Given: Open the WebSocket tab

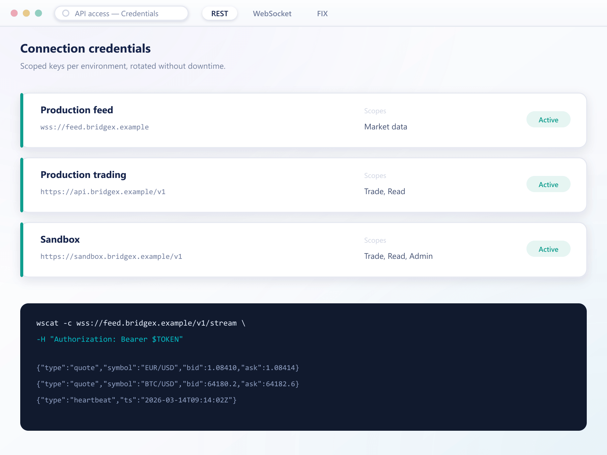Looking at the screenshot, I should 272,13.
